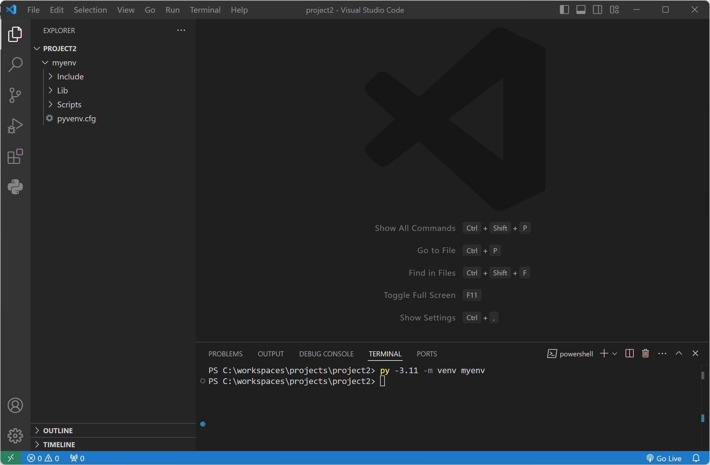Switch to the PROBLEMS tab
Image resolution: width=710 pixels, height=465 pixels.
pos(225,354)
